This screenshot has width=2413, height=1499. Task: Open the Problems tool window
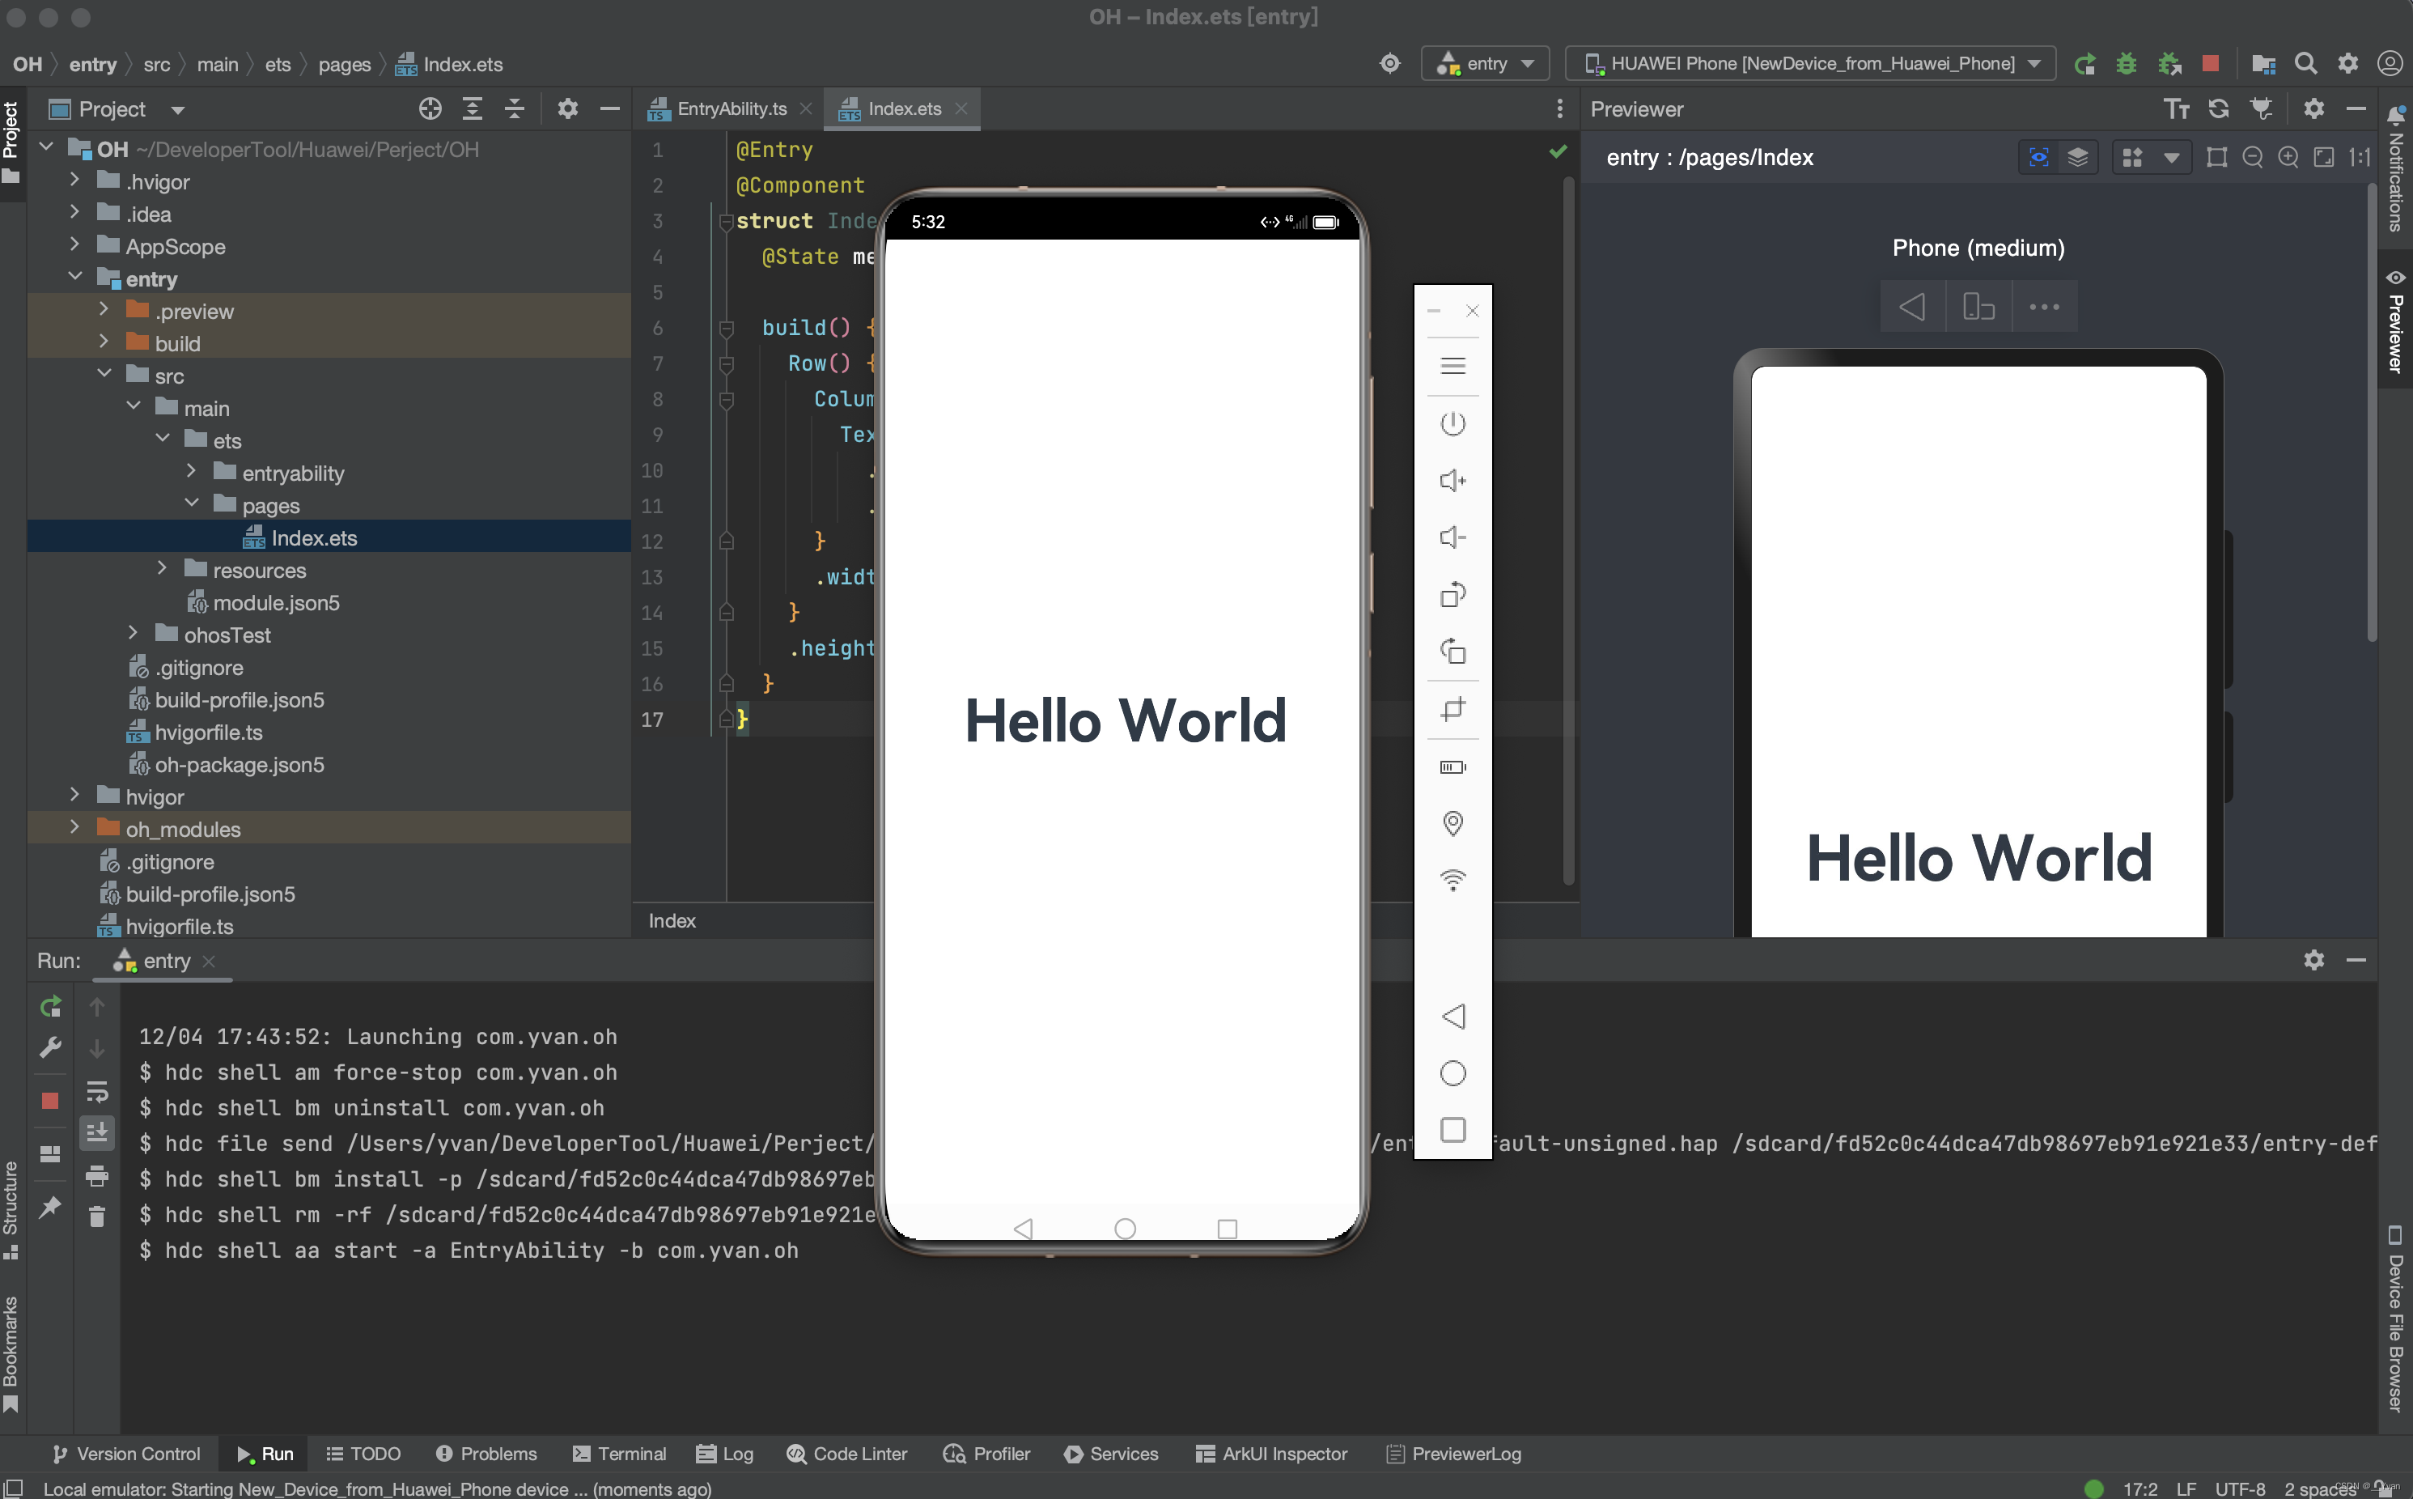pyautogui.click(x=486, y=1454)
